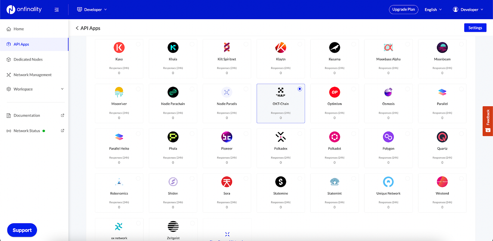The image size is (493, 241).
Task: Click the Westend logo
Action: click(442, 182)
